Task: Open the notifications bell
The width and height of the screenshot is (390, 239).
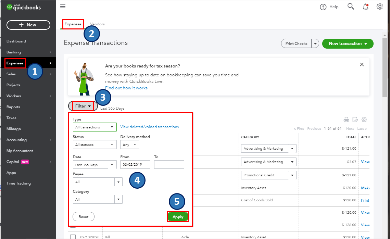Action: click(x=365, y=7)
